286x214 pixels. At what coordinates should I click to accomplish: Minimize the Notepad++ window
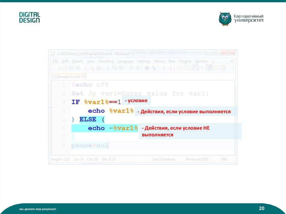click(x=209, y=52)
